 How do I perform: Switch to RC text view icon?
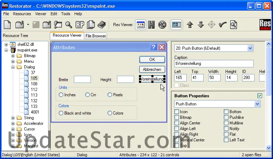point(162,25)
